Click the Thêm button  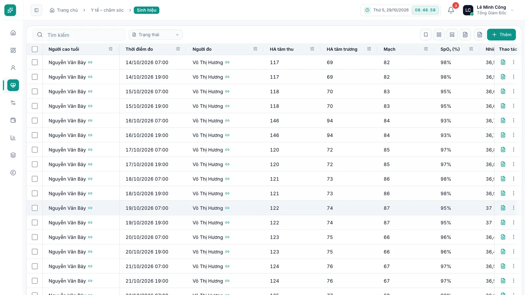point(501,35)
